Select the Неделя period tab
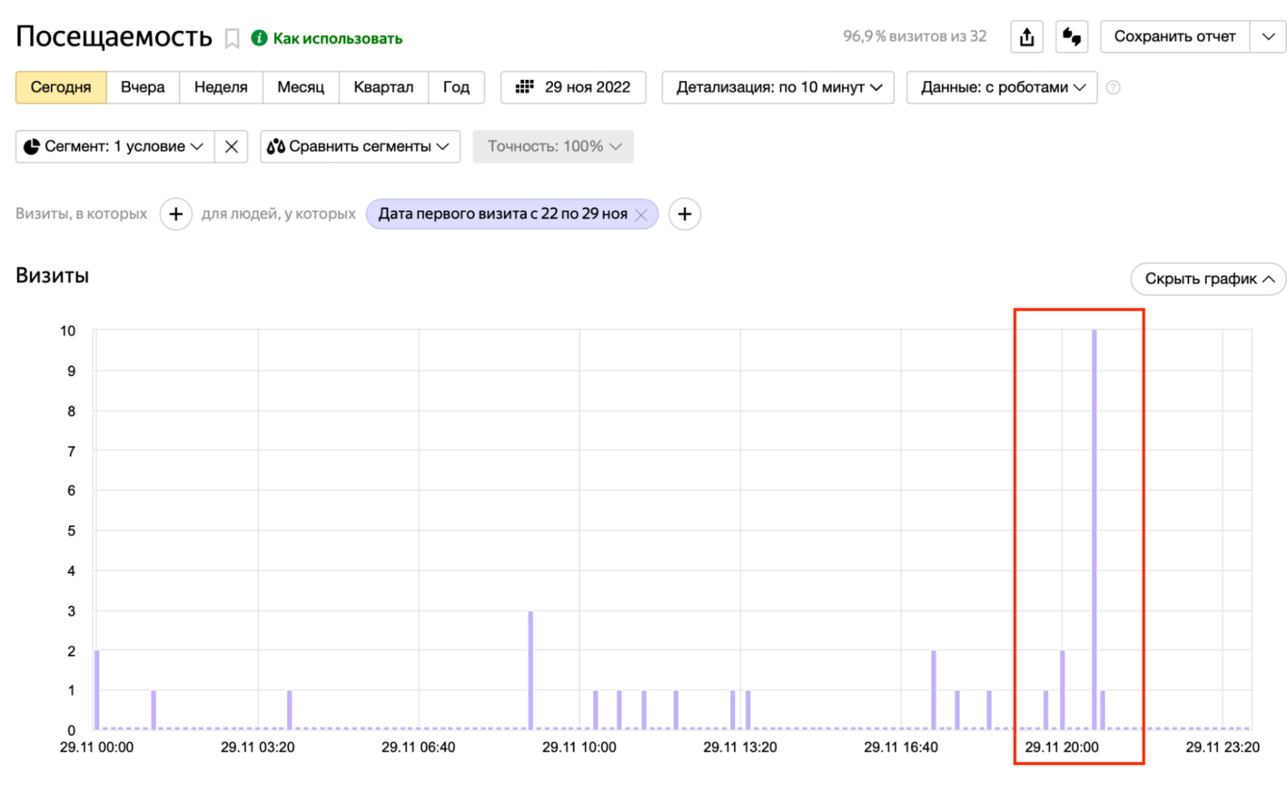 coord(221,88)
